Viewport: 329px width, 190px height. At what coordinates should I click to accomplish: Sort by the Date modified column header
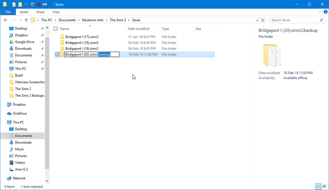(139, 29)
